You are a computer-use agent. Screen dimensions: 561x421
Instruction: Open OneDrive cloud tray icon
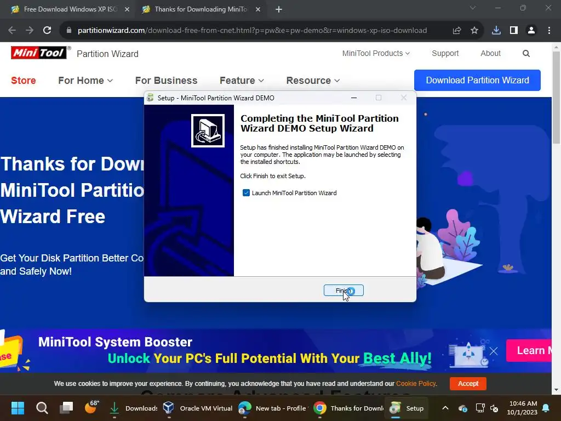[x=462, y=408]
